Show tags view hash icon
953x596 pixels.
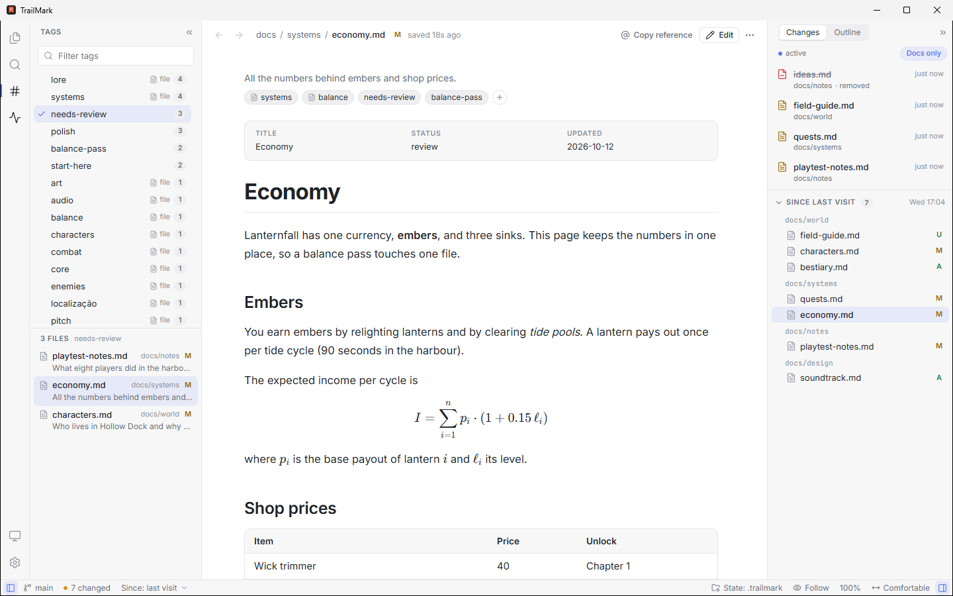click(15, 91)
